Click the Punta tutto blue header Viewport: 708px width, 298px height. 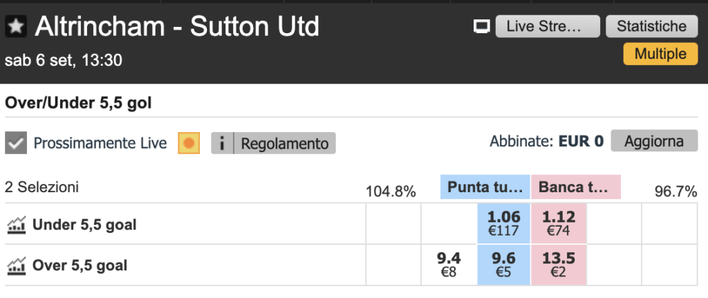(485, 187)
